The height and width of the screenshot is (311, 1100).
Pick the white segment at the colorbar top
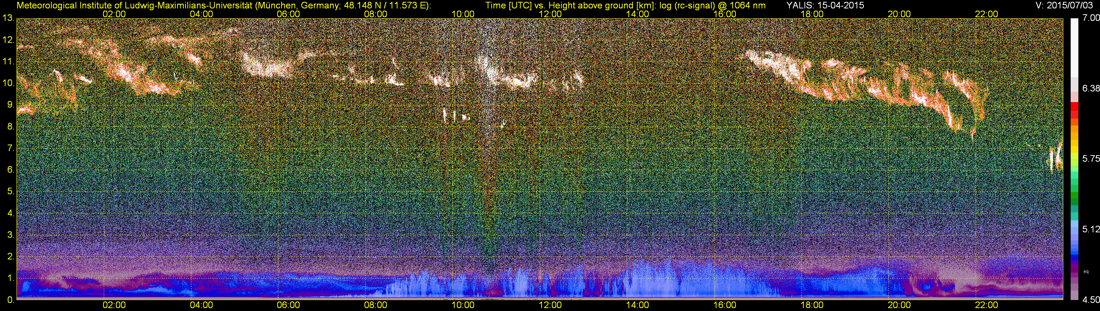1075,48
